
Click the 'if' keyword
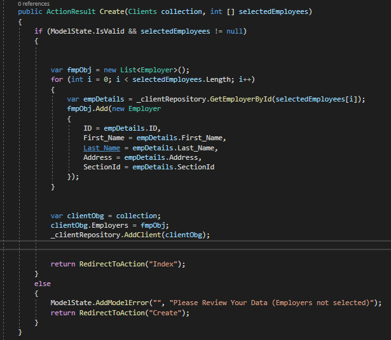(x=38, y=31)
